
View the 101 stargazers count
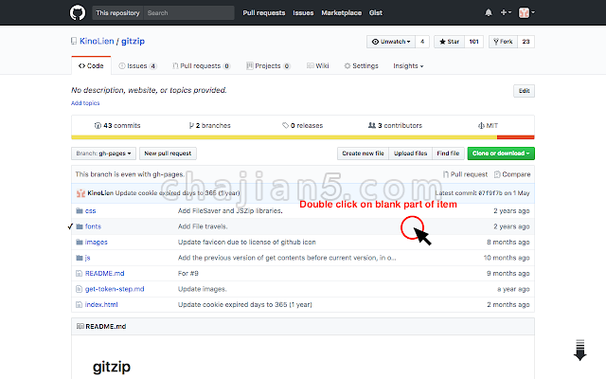473,42
